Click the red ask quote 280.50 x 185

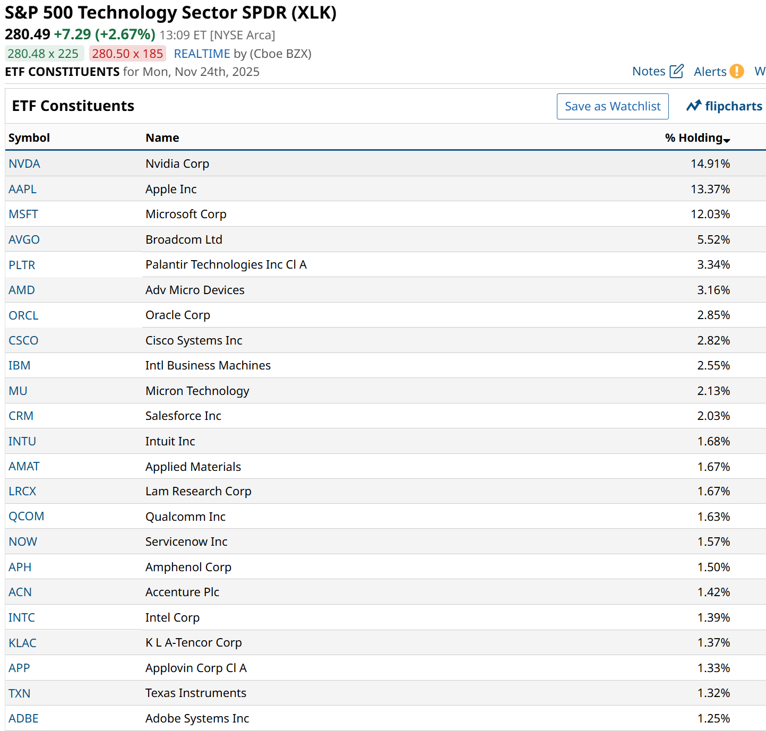click(127, 54)
